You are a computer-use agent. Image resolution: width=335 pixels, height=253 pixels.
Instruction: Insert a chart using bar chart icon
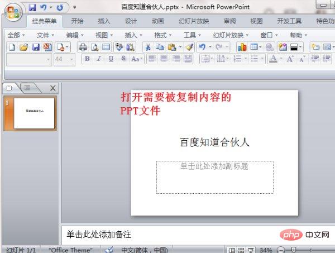242,47
